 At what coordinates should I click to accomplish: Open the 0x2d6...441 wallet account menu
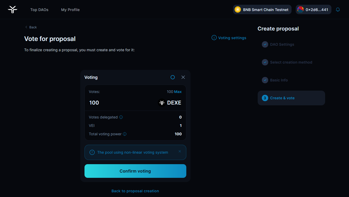314,10
